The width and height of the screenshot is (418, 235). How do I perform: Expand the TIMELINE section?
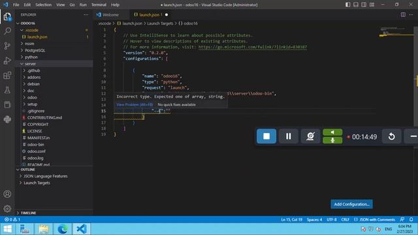click(x=28, y=213)
